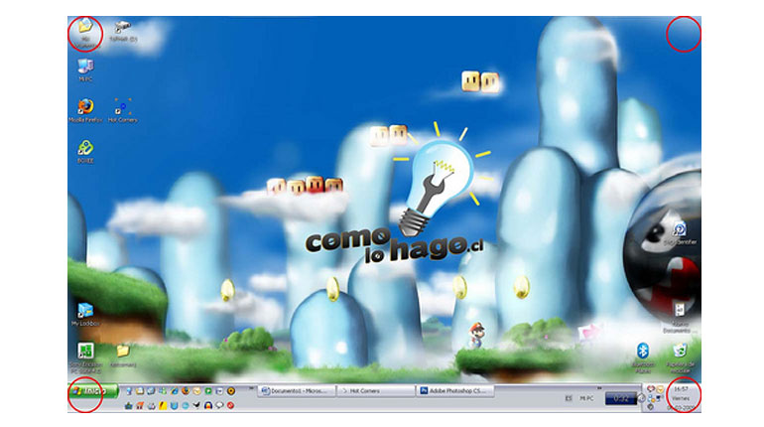Activate the Adobe Photoshop CS taskbar button
764x427 pixels.
pos(454,391)
